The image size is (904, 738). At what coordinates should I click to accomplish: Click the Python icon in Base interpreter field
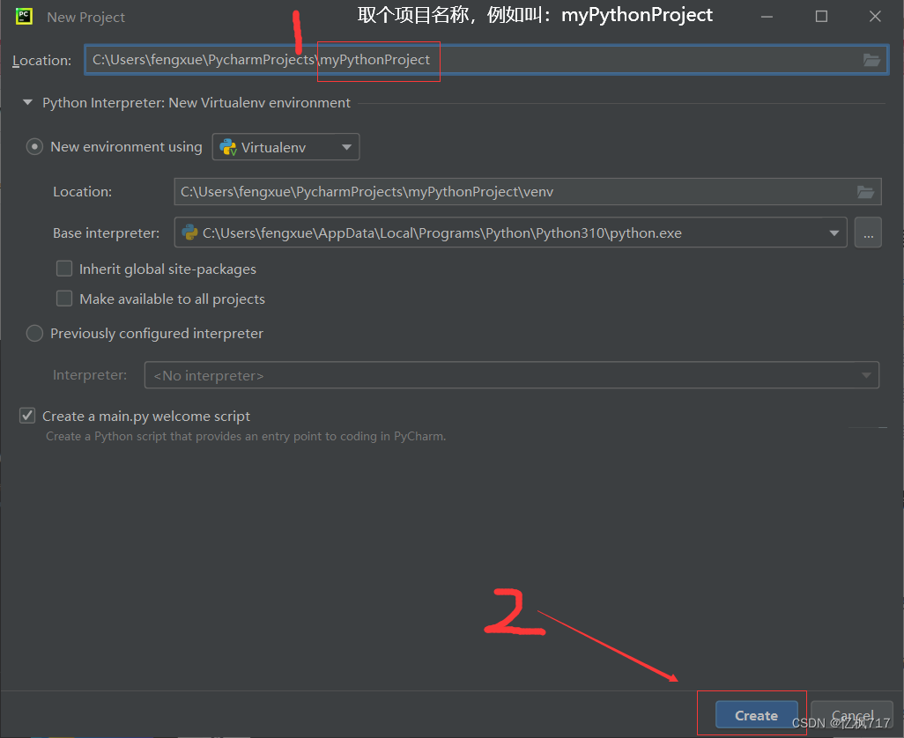[x=189, y=232]
